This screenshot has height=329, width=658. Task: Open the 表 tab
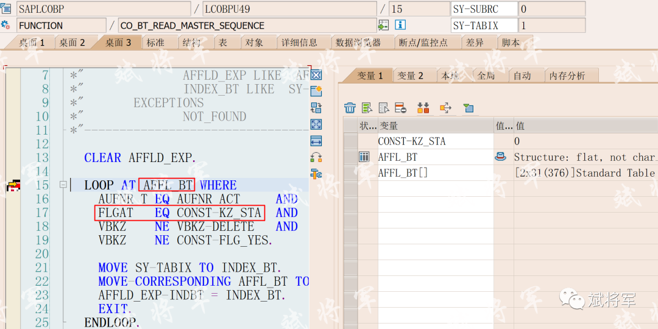click(223, 43)
